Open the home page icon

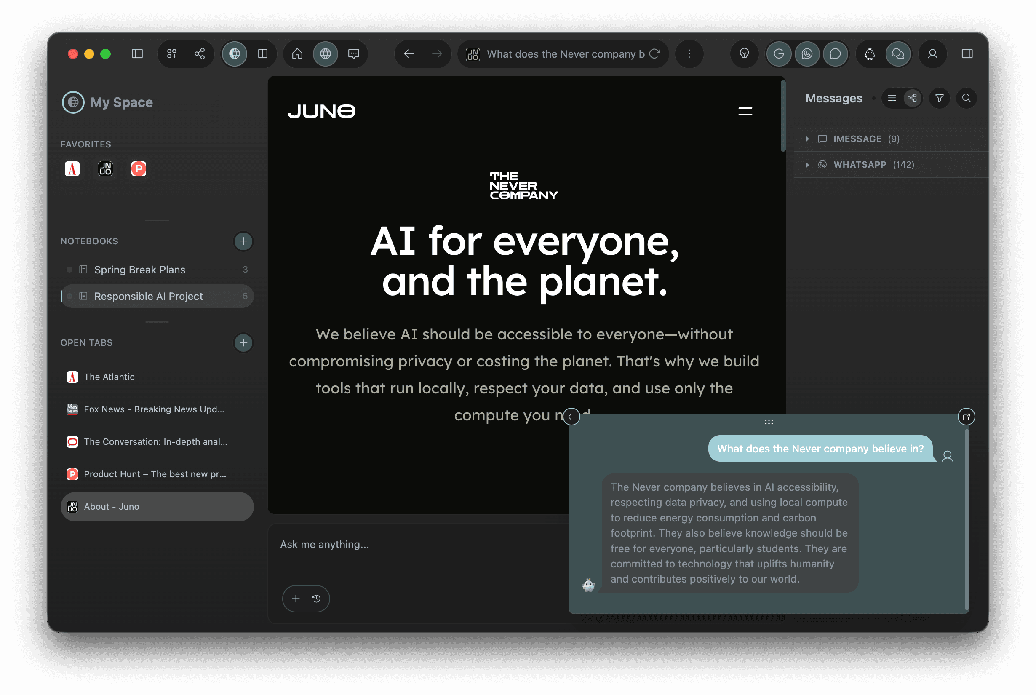click(297, 53)
